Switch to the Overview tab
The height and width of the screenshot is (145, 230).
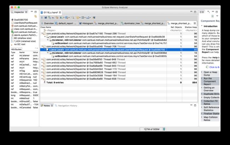[47, 23]
